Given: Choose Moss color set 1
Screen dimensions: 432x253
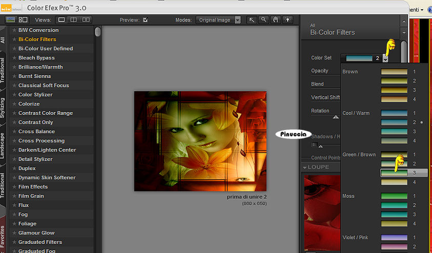Looking at the screenshot, I should click(x=394, y=196).
